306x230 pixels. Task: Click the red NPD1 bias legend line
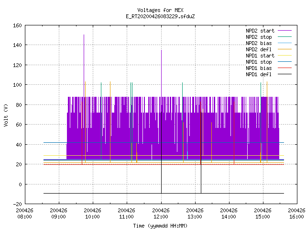(x=284, y=68)
